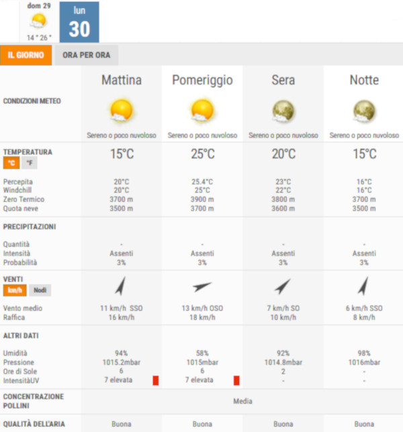Click the 15°C Notte temperature

point(365,154)
